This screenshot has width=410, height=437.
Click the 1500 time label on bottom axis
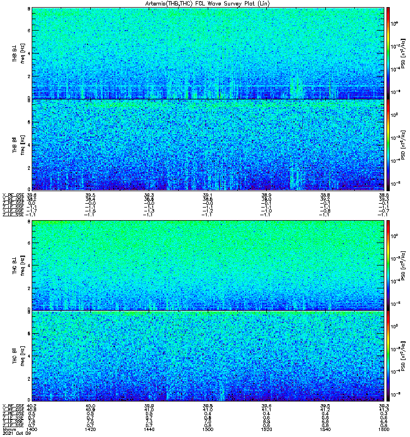pos(208,429)
